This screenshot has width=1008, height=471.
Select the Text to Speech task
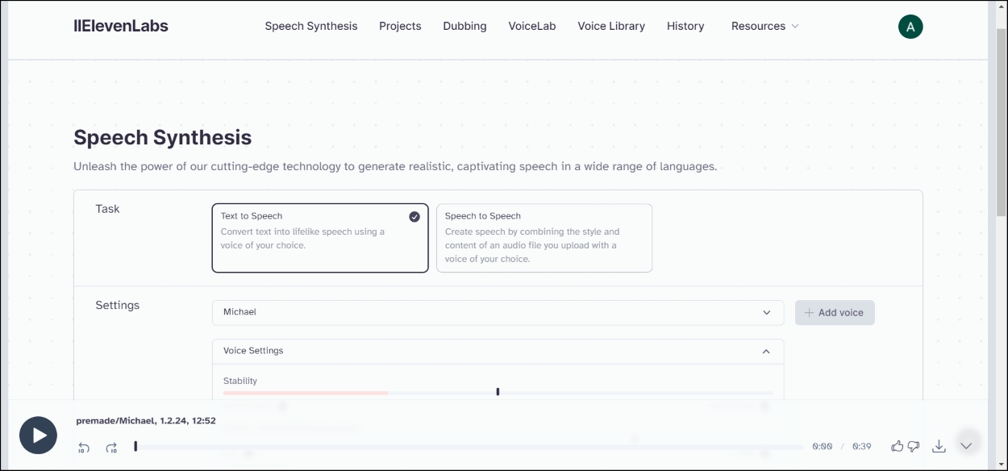coord(319,238)
